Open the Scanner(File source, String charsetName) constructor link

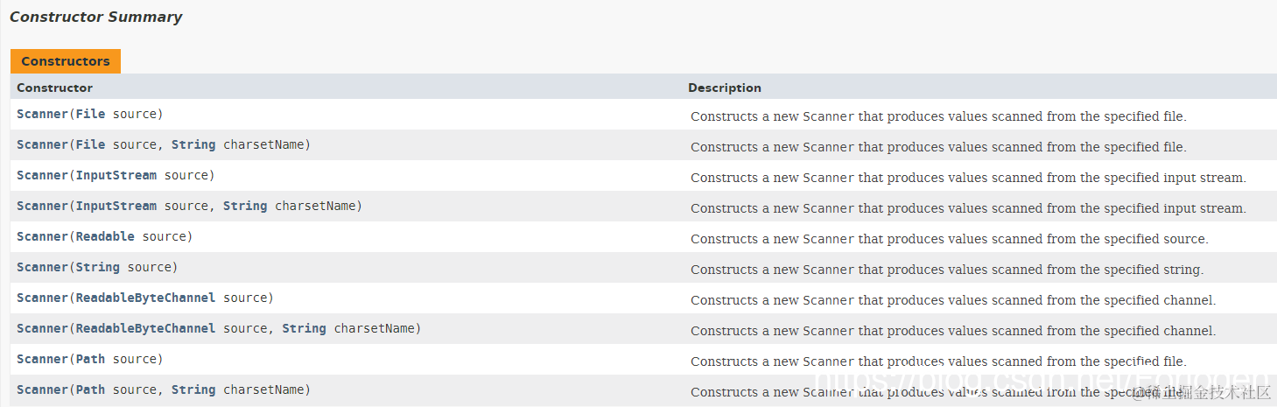(42, 144)
